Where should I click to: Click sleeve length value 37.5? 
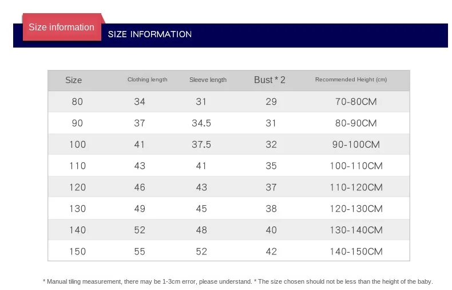click(x=201, y=144)
